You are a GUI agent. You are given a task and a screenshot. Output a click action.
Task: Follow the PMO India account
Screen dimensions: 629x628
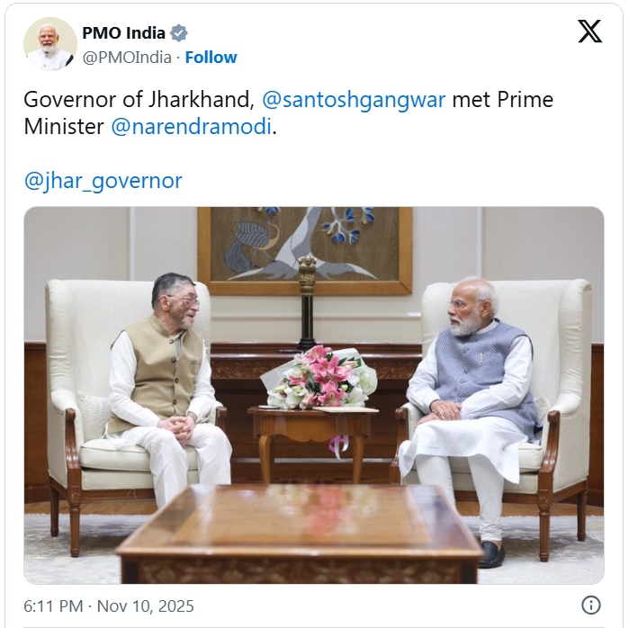click(211, 57)
